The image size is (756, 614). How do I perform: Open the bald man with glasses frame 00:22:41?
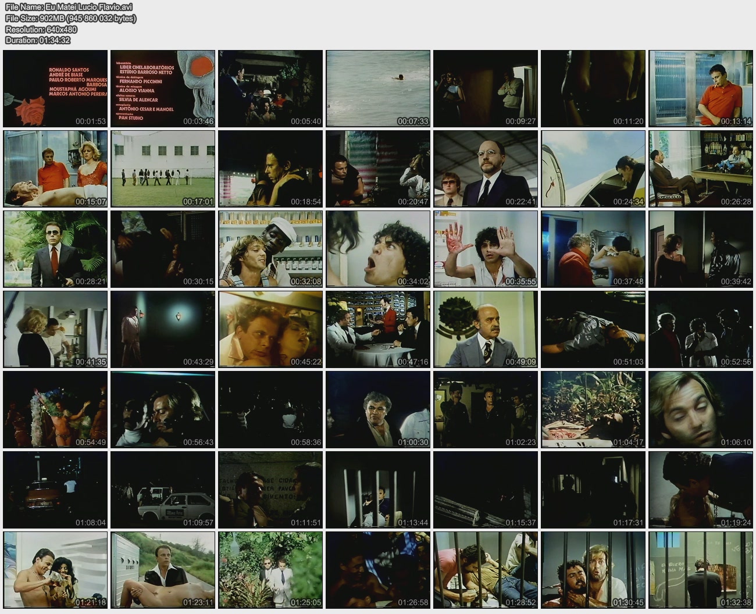tap(486, 169)
